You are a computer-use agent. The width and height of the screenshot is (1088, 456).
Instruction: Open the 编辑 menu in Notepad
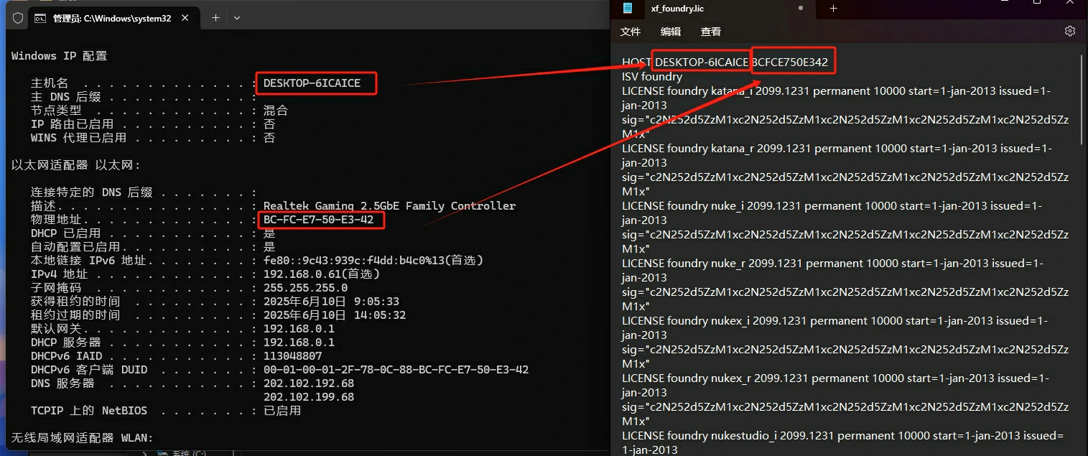[671, 32]
